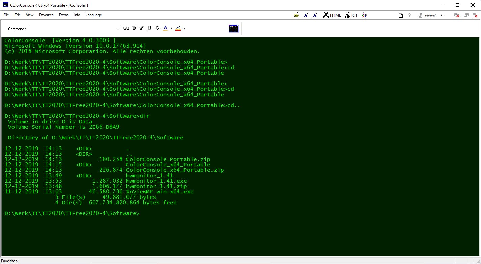
Task: Click the '607.734.820.864 bytes free' text
Action: 133,203
